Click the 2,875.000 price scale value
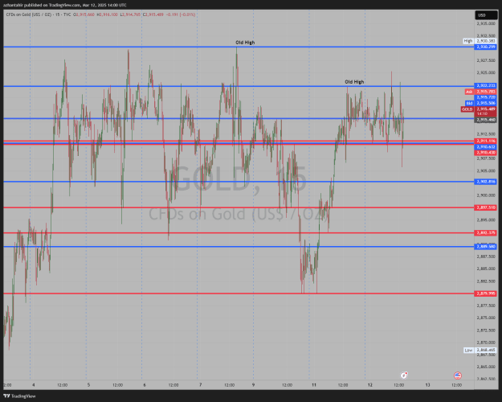Image resolution: width=502 pixels, height=402 pixels. pos(486,318)
